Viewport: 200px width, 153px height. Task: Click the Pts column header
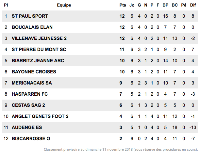coord(123,5)
